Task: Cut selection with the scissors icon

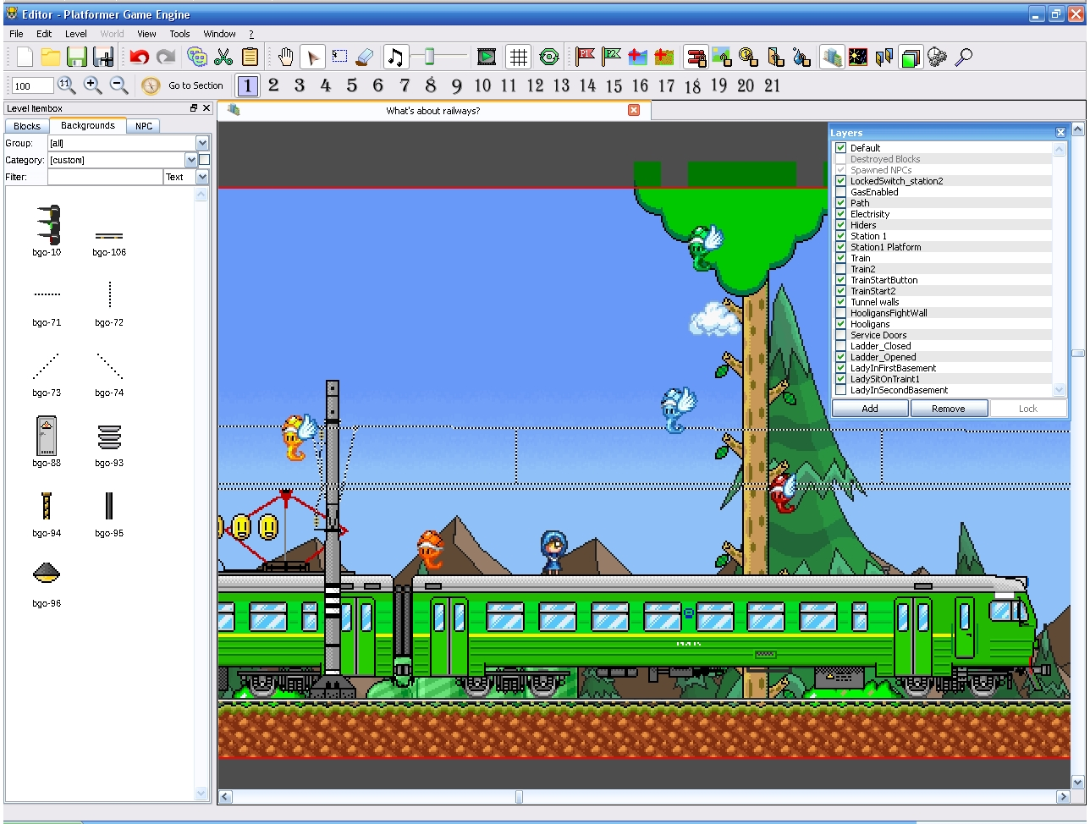Action: pos(223,57)
